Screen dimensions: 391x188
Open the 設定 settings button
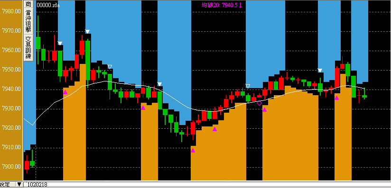5,185
